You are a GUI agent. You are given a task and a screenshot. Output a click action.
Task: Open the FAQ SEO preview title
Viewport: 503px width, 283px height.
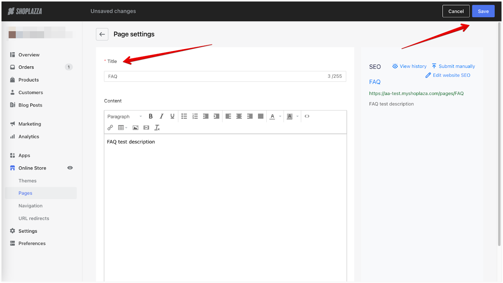point(375,82)
